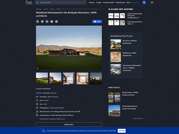Open the Products & BIM menu
Viewport: 179px width, 134px height.
108,2
